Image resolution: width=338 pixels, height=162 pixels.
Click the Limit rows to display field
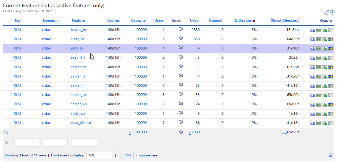tap(100, 155)
